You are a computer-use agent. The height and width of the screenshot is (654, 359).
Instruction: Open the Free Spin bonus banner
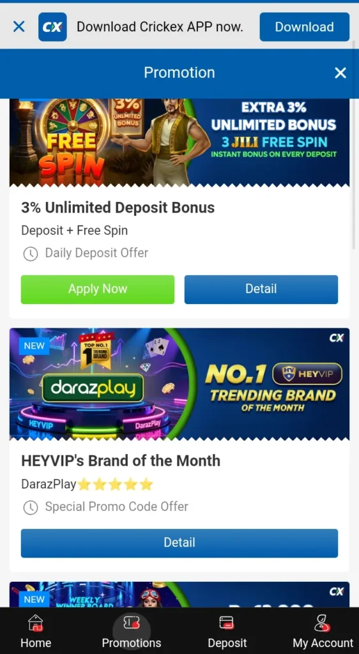click(x=179, y=142)
